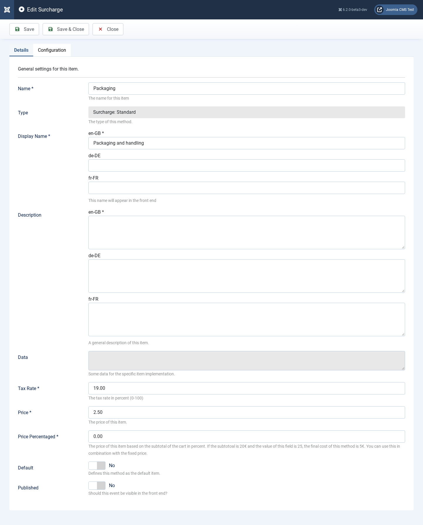This screenshot has width=423, height=525.
Task: Switch to the Details tab
Action: pos(21,50)
